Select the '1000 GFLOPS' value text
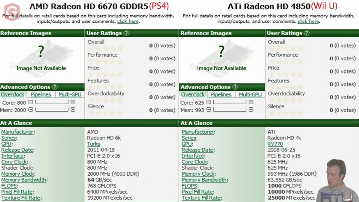 pyautogui.click(x=284, y=186)
